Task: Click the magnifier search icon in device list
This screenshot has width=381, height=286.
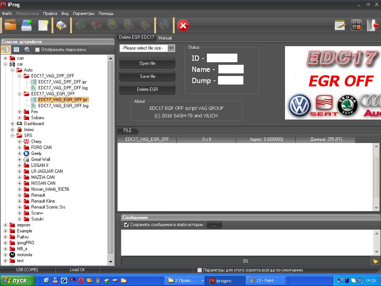Action: coord(27,50)
